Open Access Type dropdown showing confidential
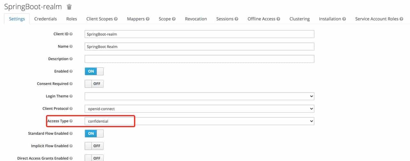The height and width of the screenshot is (161, 410). pyautogui.click(x=199, y=121)
